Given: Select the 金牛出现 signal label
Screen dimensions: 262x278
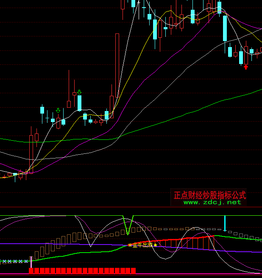Looking at the screenshot, I should pos(143,245).
